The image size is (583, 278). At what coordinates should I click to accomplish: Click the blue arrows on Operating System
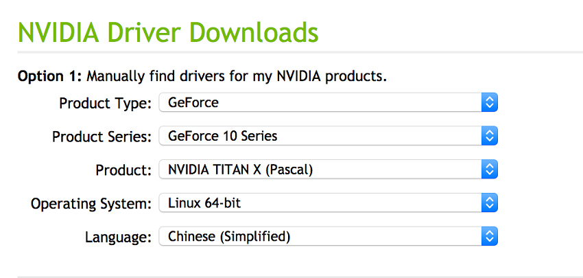click(489, 203)
